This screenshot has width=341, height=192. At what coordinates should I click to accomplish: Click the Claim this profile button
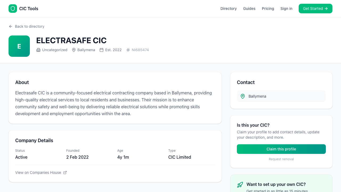click(x=281, y=149)
